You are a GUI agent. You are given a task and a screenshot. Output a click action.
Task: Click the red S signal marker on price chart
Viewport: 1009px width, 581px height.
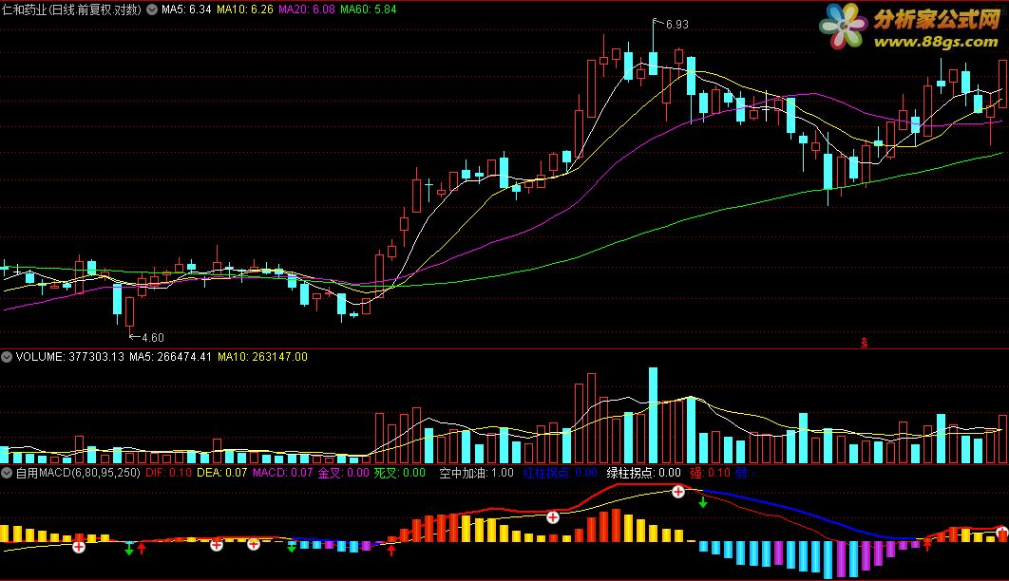[865, 343]
